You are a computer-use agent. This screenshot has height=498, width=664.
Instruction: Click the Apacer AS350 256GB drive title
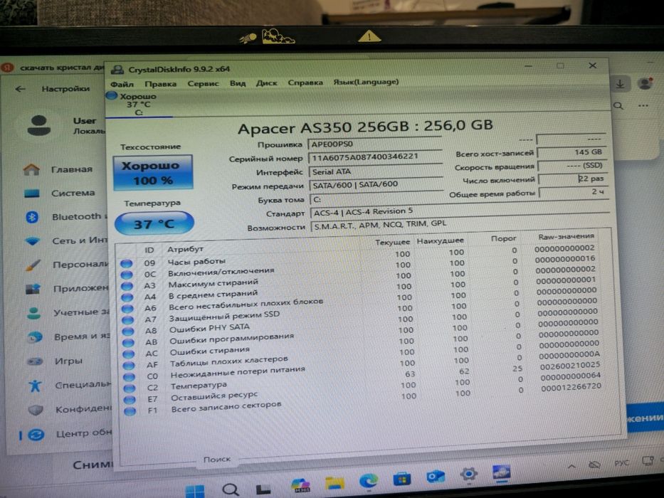(365, 127)
